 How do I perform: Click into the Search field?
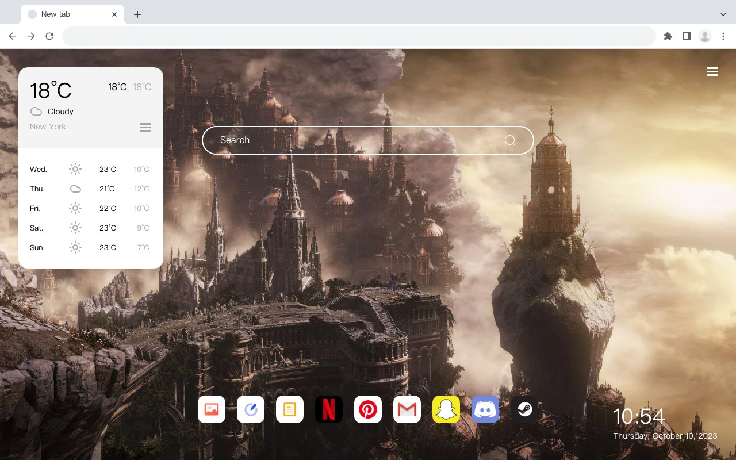[x=368, y=140]
